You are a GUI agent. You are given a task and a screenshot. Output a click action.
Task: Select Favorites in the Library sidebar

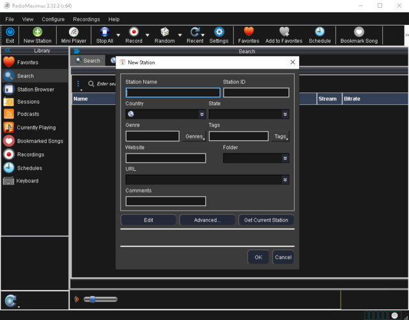(35, 62)
